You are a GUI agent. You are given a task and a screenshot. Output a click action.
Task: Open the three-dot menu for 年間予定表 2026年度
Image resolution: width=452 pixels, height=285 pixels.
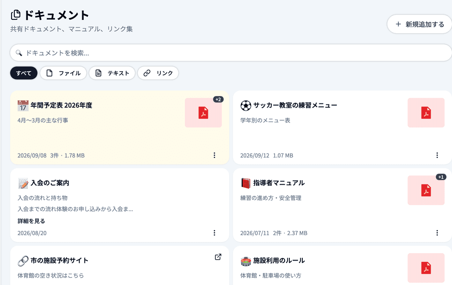(214, 155)
